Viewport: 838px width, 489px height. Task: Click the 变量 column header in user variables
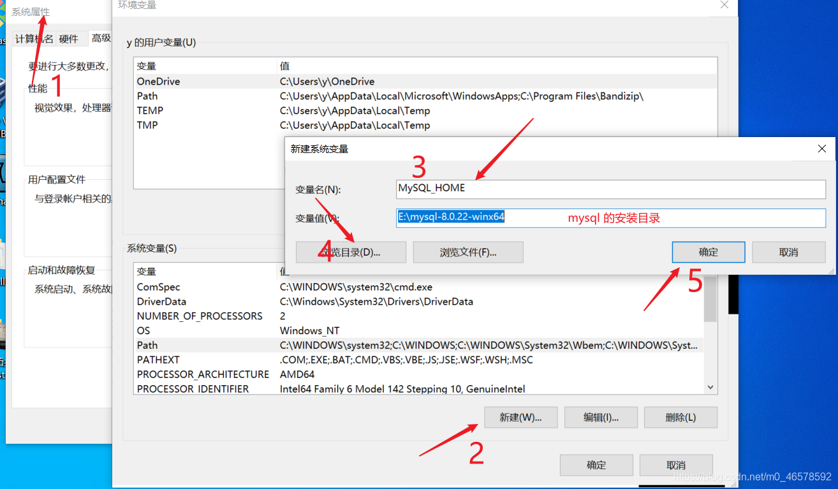[x=205, y=66]
